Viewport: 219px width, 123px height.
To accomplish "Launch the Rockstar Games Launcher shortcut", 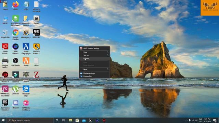I will (x=36, y=49).
